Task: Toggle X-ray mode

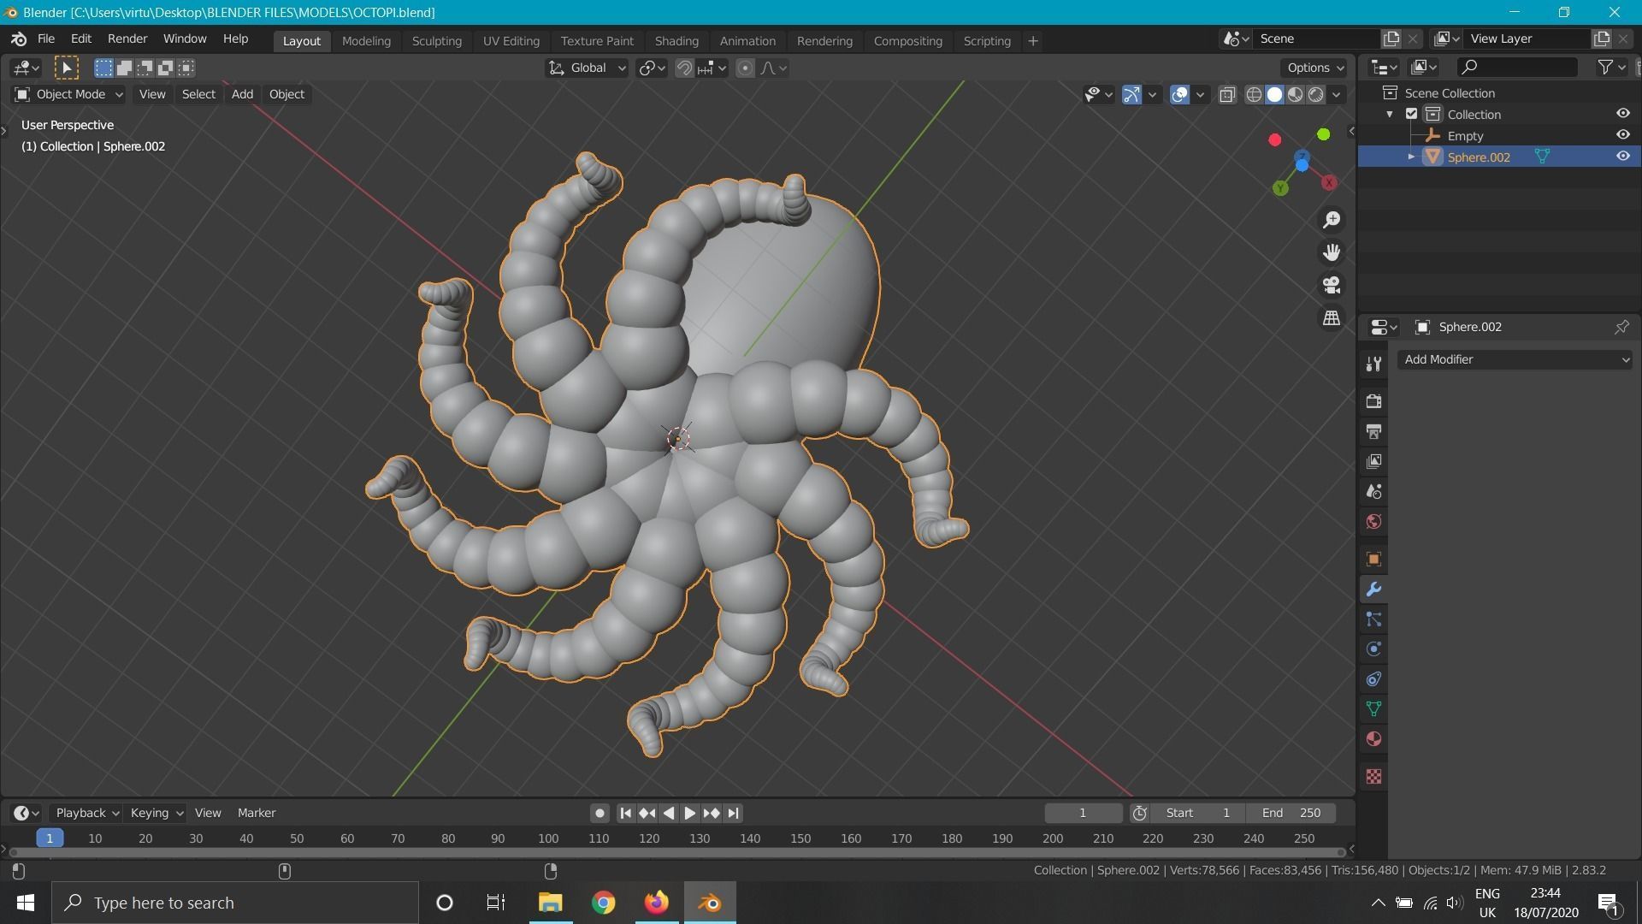Action: coord(1227,95)
